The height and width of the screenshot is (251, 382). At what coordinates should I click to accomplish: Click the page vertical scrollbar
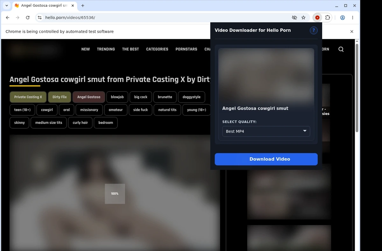(357, 88)
